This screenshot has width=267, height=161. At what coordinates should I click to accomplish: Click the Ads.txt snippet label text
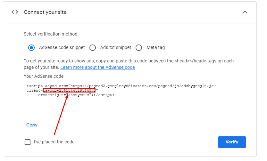[116, 47]
